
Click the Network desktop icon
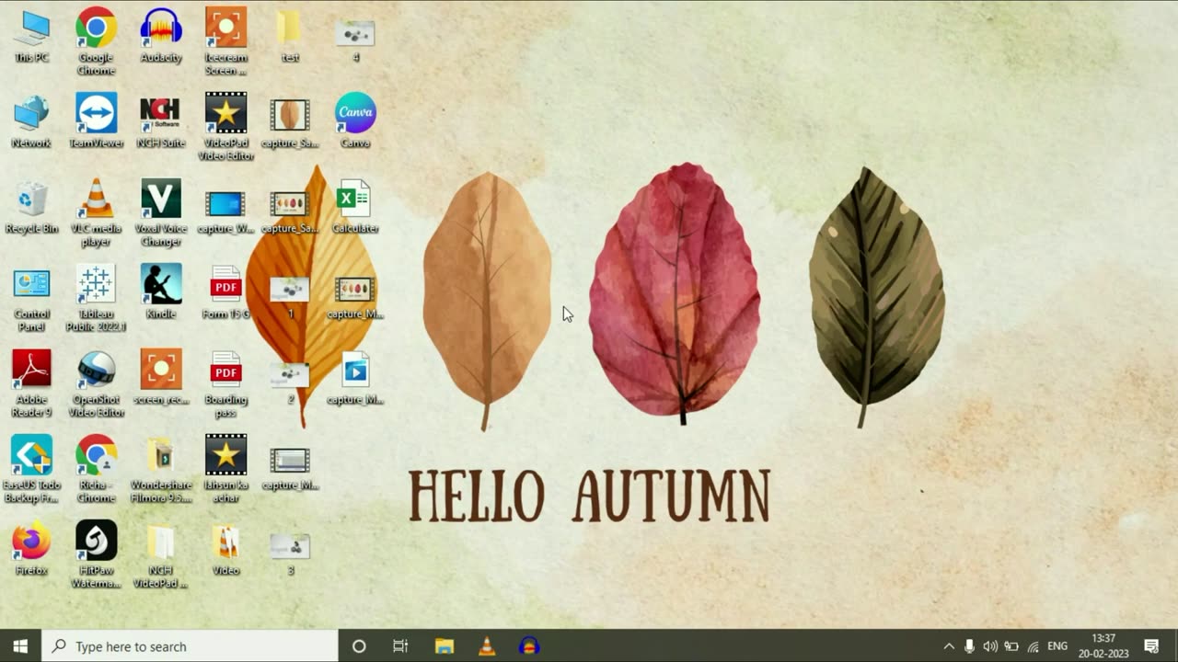pyautogui.click(x=31, y=121)
